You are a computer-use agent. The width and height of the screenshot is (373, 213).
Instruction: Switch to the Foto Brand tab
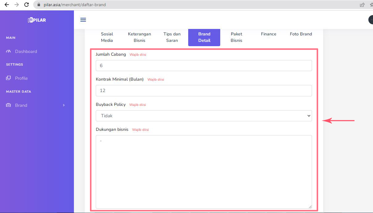(301, 34)
